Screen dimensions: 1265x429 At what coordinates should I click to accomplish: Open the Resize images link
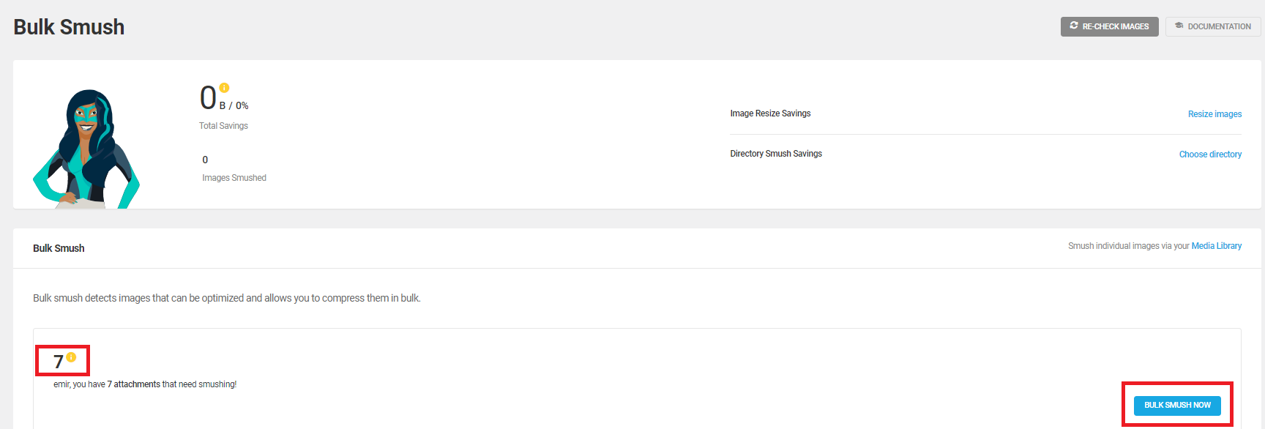coord(1214,114)
